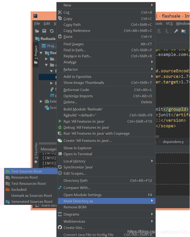Expand the Refactor submenu arrow
The height and width of the screenshot is (237, 190).
point(152,69)
